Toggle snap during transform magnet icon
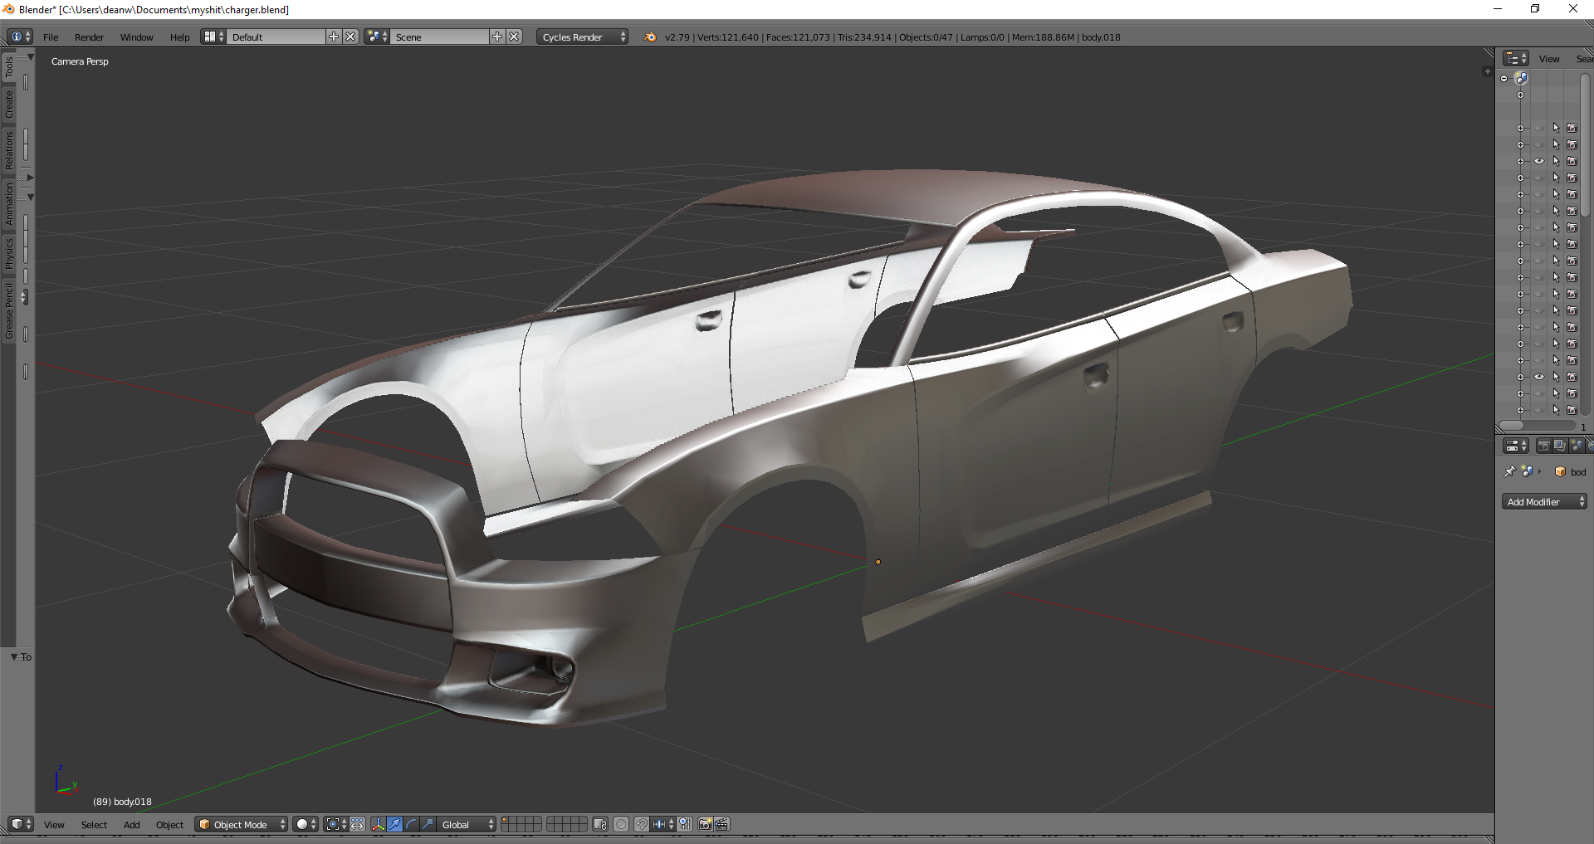The width and height of the screenshot is (1594, 844). pyautogui.click(x=642, y=824)
